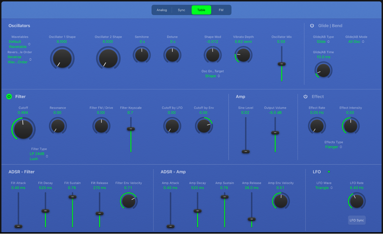The height and width of the screenshot is (234, 383).
Task: Enable the Glide | Bend power button
Action: [x=312, y=26]
